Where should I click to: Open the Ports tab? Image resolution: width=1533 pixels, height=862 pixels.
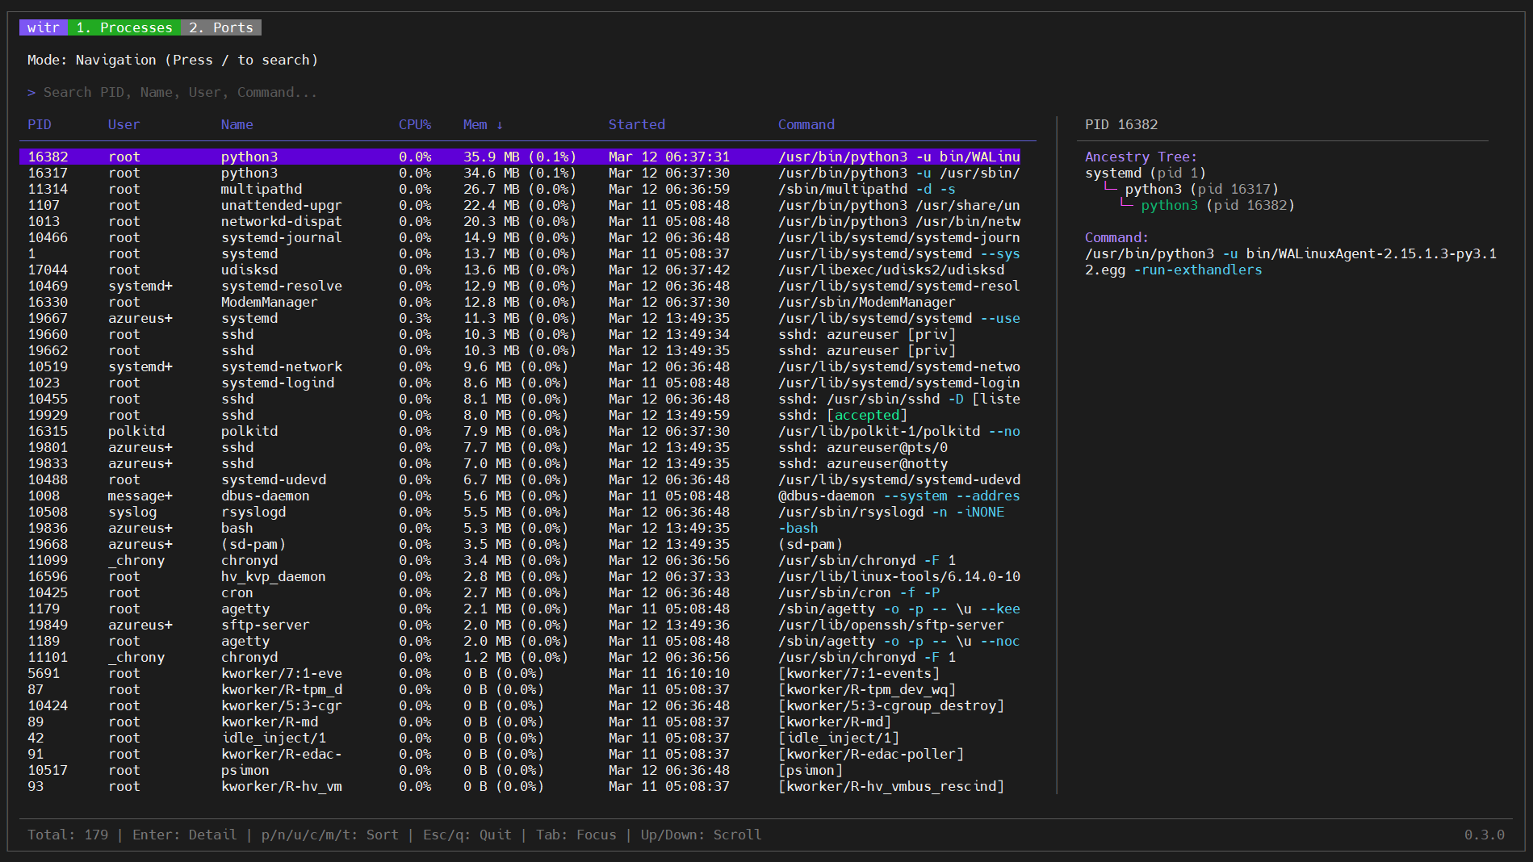pyautogui.click(x=221, y=27)
